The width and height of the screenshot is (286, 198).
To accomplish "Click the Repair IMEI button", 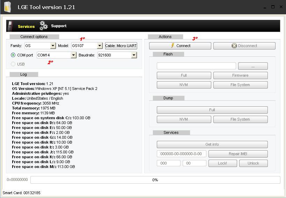I will pos(238,154).
